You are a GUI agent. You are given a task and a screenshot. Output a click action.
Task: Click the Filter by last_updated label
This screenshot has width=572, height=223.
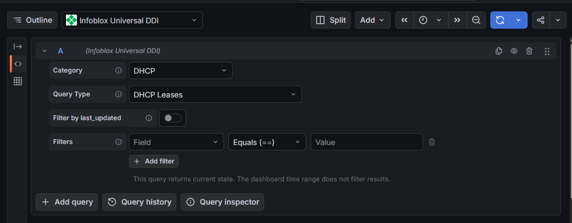pos(87,118)
